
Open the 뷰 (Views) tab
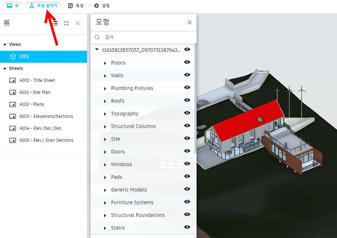[13, 5]
